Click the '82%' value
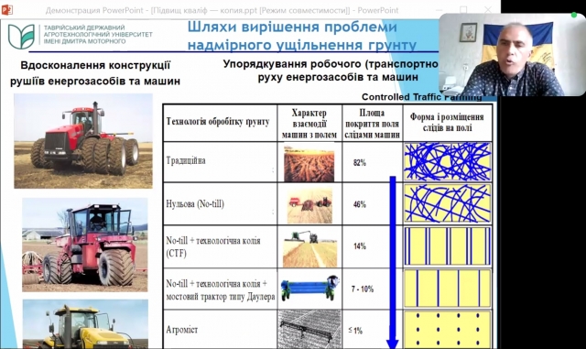The width and height of the screenshot is (586, 349). [x=360, y=163]
